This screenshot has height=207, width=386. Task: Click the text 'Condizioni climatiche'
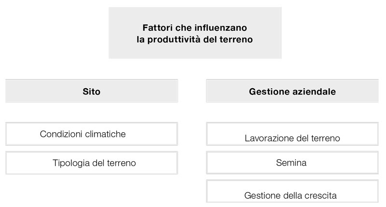(x=83, y=134)
